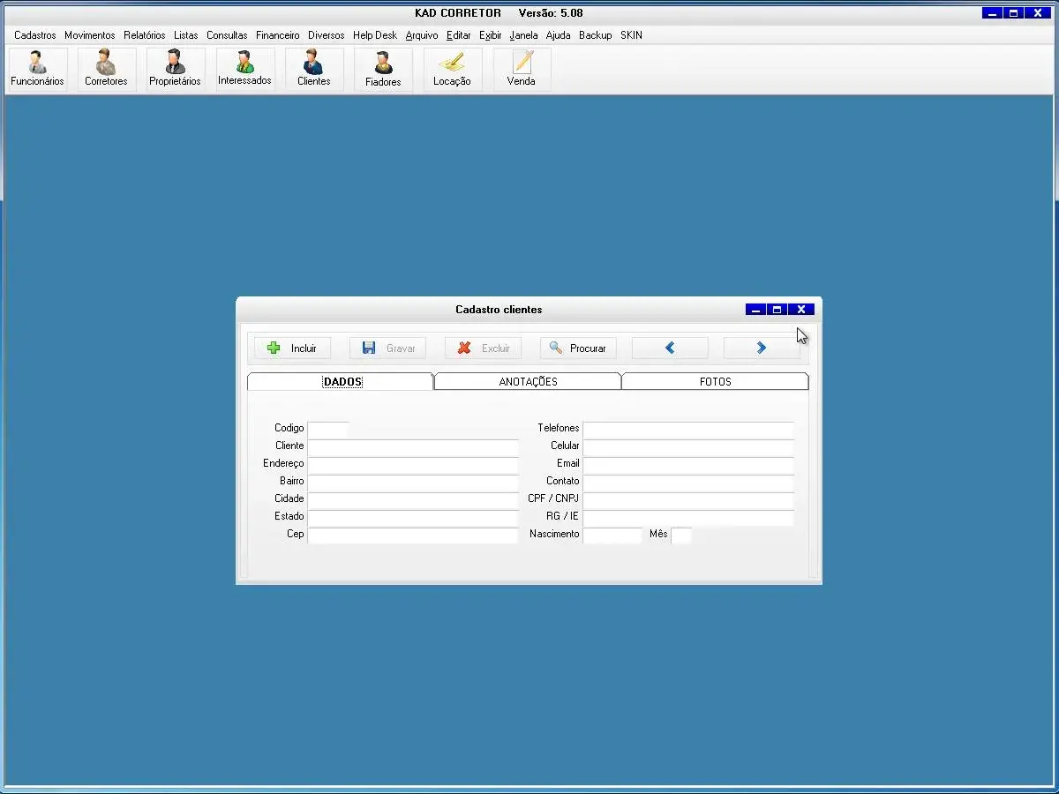Open the Proprietários registry icon
This screenshot has height=794, width=1059.
click(175, 69)
